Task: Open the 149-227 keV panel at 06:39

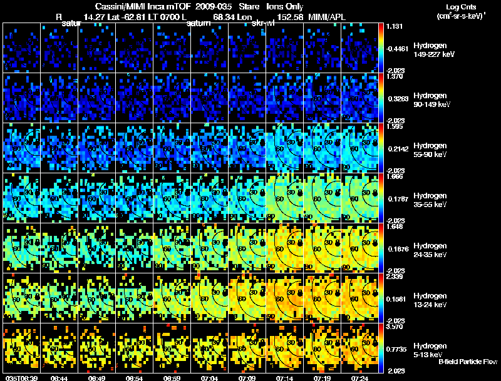Action: click(22, 48)
